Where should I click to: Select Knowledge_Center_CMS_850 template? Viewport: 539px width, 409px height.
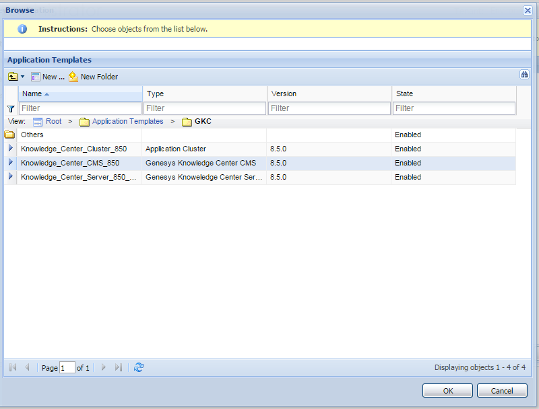pos(70,163)
